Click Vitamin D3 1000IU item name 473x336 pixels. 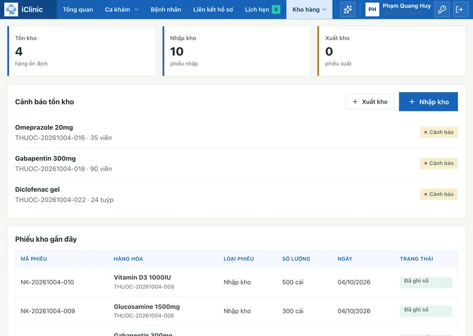[142, 277]
